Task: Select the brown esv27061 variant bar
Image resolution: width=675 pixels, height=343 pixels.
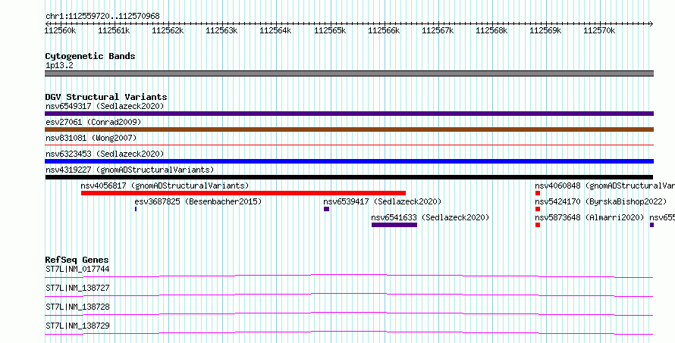Action: click(349, 129)
